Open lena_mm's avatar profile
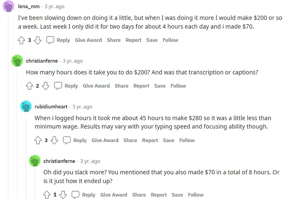The image size is (300, 199). click(8, 6)
